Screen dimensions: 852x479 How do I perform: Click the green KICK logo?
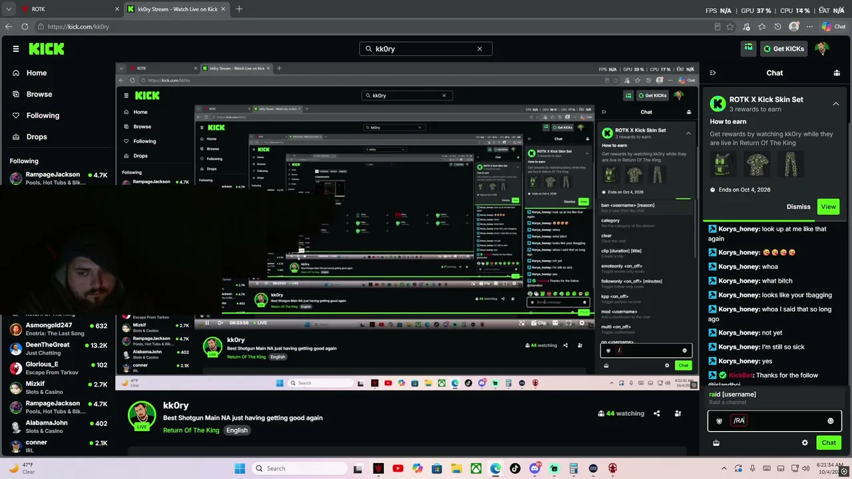pyautogui.click(x=47, y=49)
